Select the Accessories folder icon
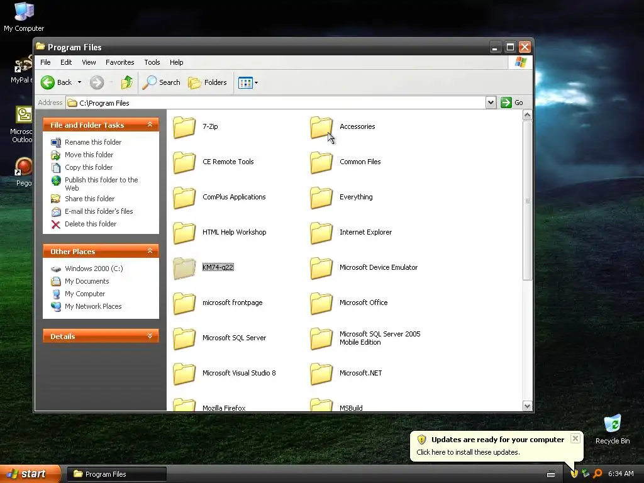Image resolution: width=644 pixels, height=483 pixels. [321, 127]
